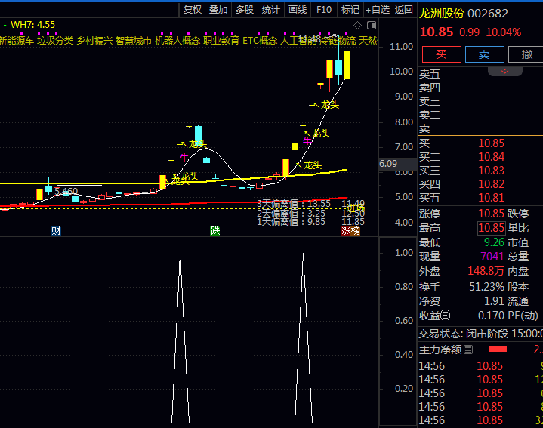
Task: Click the 主力净额 red bar
Action: [497, 349]
